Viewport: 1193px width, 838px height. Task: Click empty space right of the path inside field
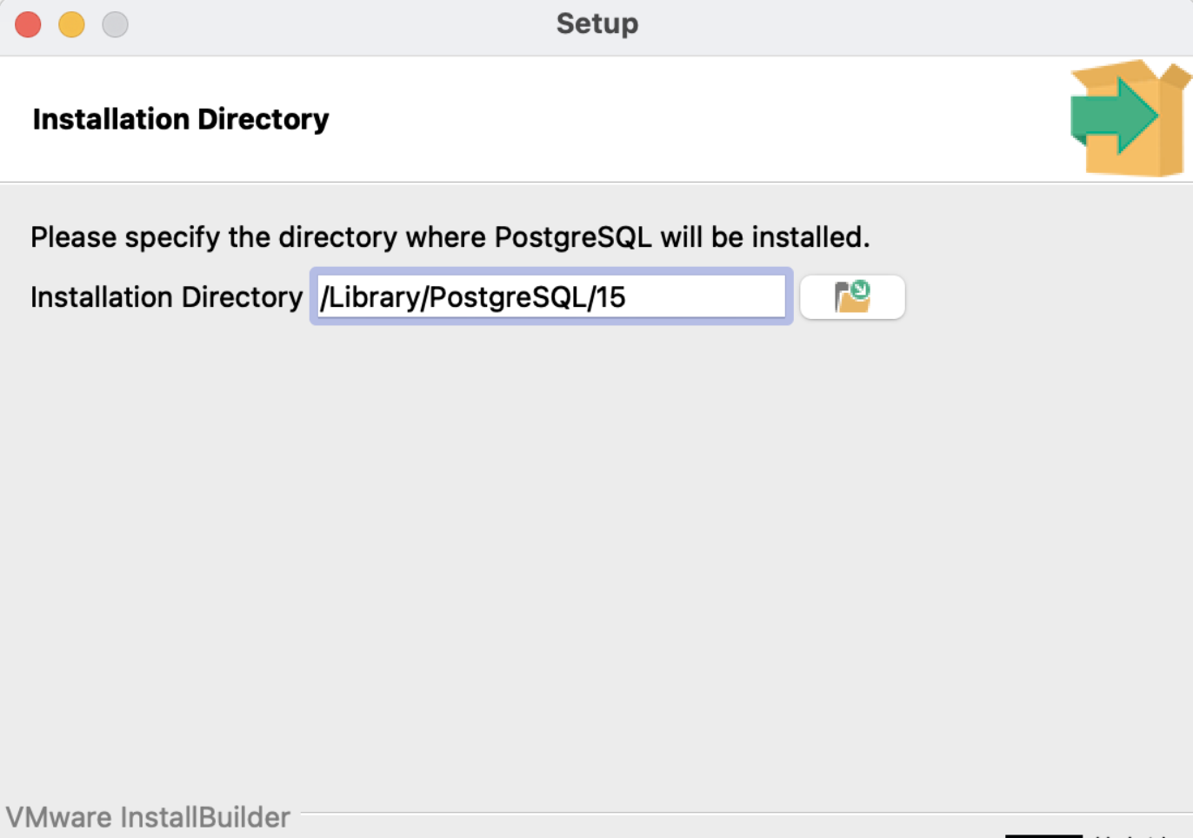704,297
